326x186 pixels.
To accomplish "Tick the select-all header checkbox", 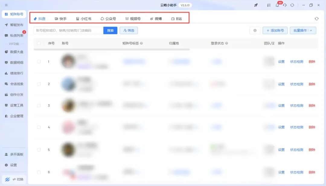I will (x=39, y=43).
